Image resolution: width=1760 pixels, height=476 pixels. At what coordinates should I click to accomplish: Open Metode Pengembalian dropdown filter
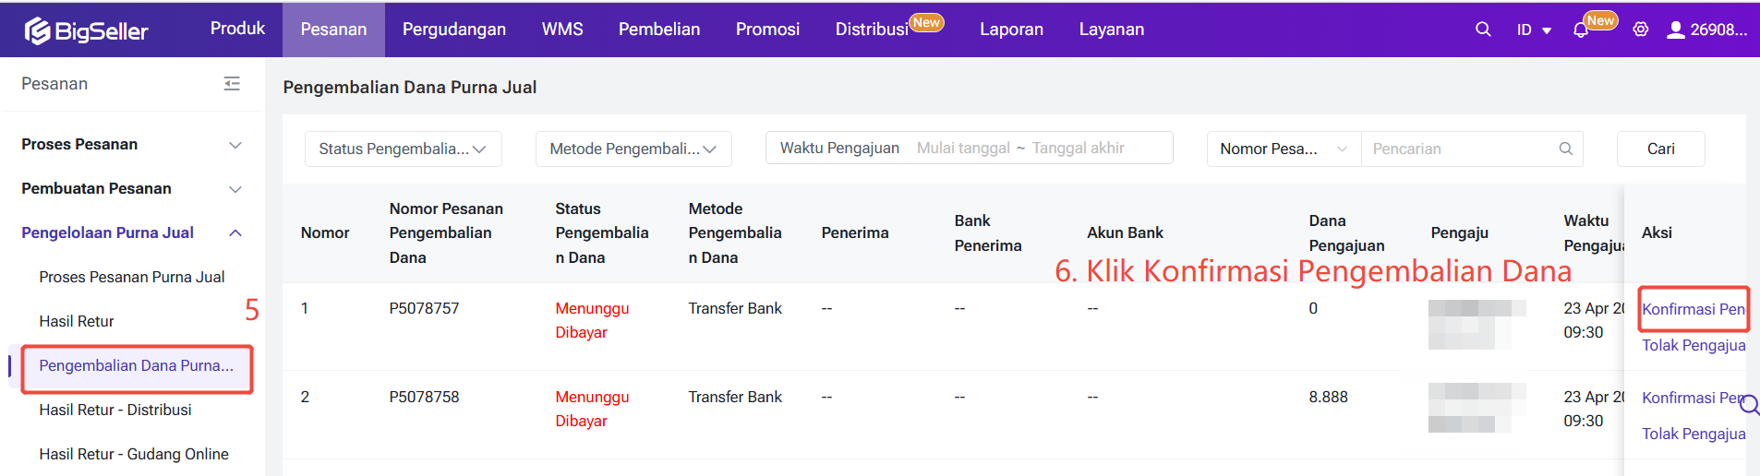(x=633, y=149)
